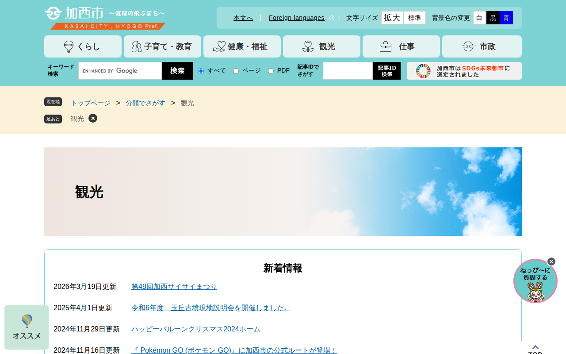Viewport: 566px width, 354px height.
Task: Go to トップページ breadcrumb link
Action: [91, 103]
